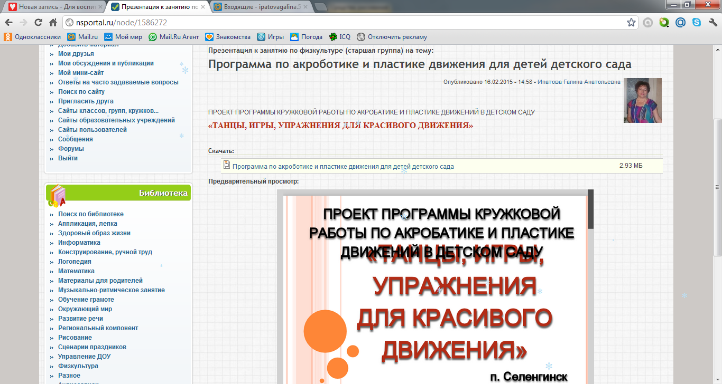Open the Мой мир bookmark
Screen dimensions: 722x384
[123, 37]
